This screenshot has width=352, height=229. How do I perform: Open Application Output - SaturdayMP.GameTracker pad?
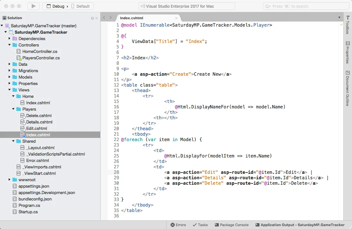(300, 225)
